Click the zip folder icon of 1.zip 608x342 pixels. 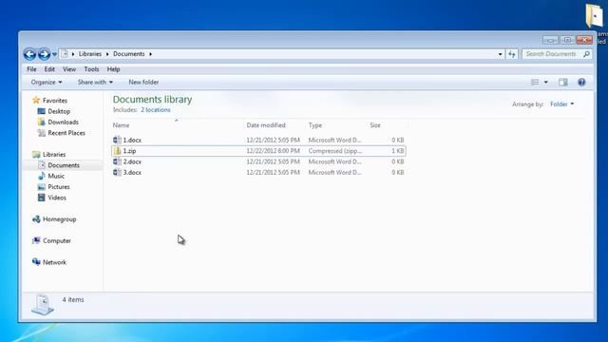(117, 151)
